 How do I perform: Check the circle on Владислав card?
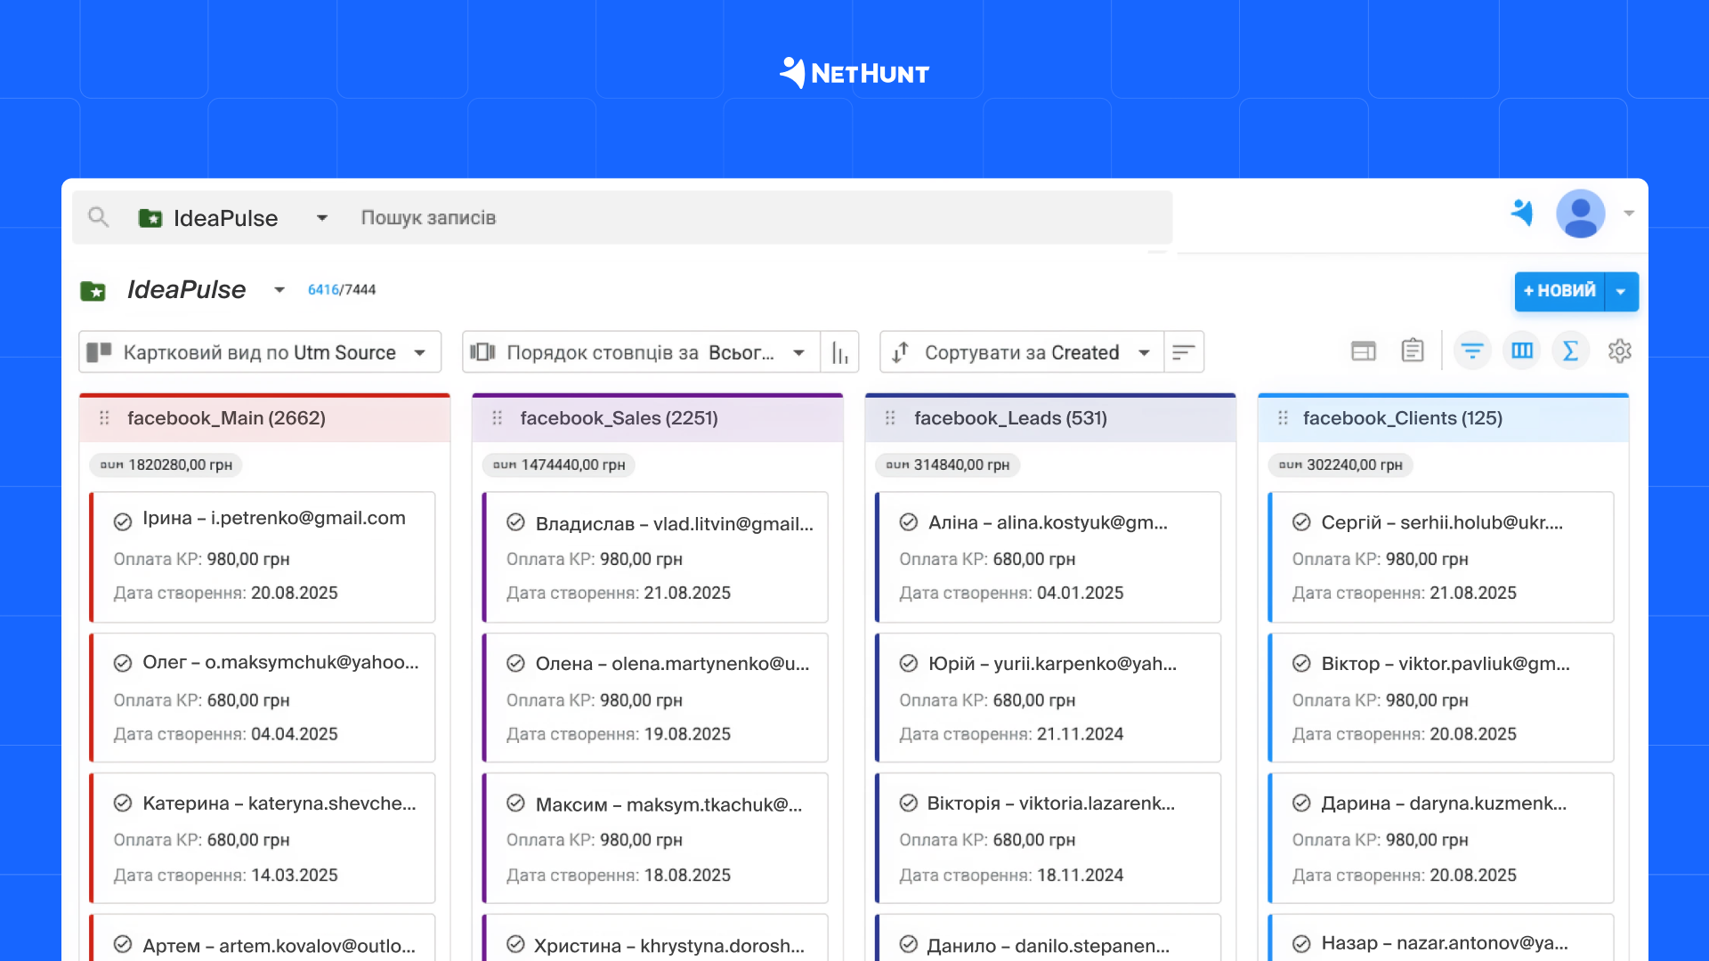(x=515, y=522)
